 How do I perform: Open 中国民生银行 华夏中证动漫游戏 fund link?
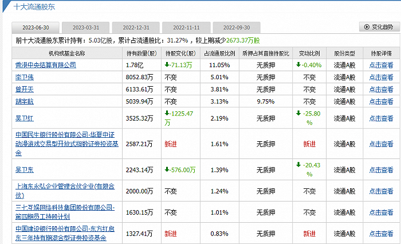(67, 144)
